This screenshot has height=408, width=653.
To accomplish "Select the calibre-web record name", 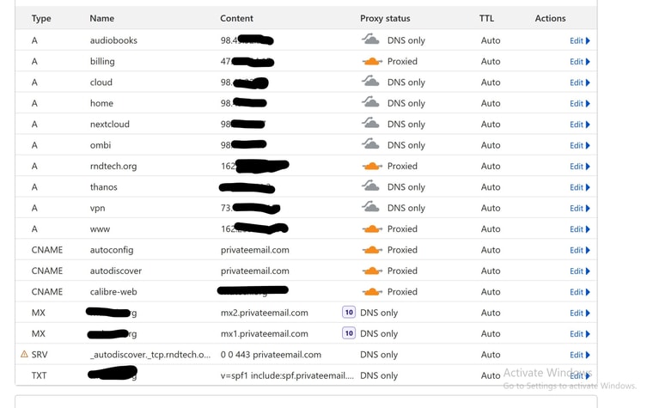I will (x=113, y=292).
